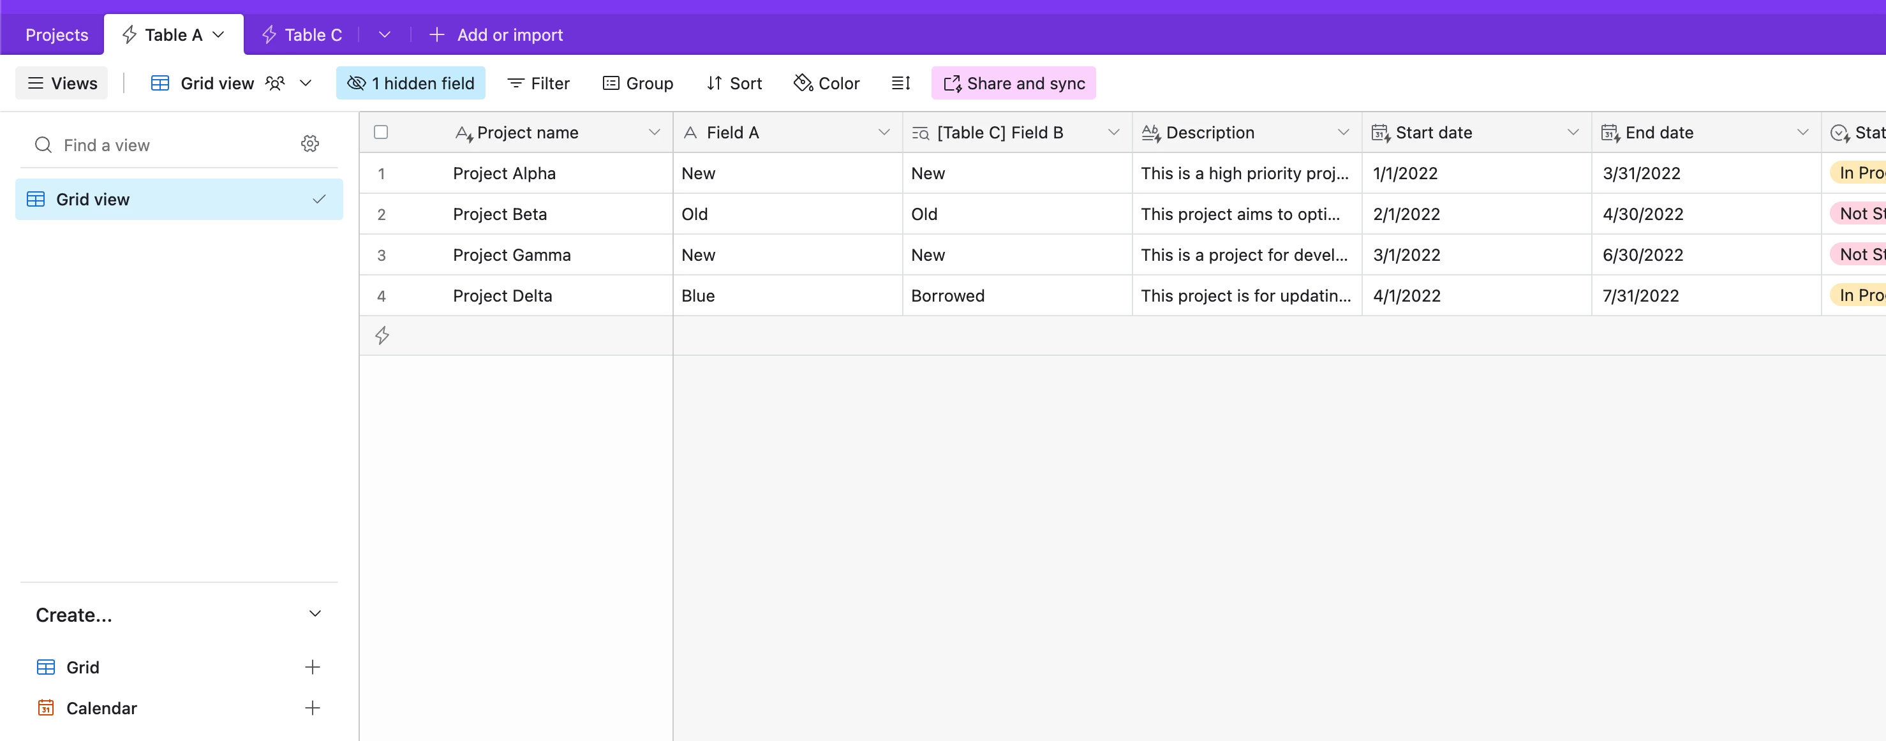Screen dimensions: 1886x741
Task: Click the crossed-eye icon on the hidden field button
Action: click(357, 84)
